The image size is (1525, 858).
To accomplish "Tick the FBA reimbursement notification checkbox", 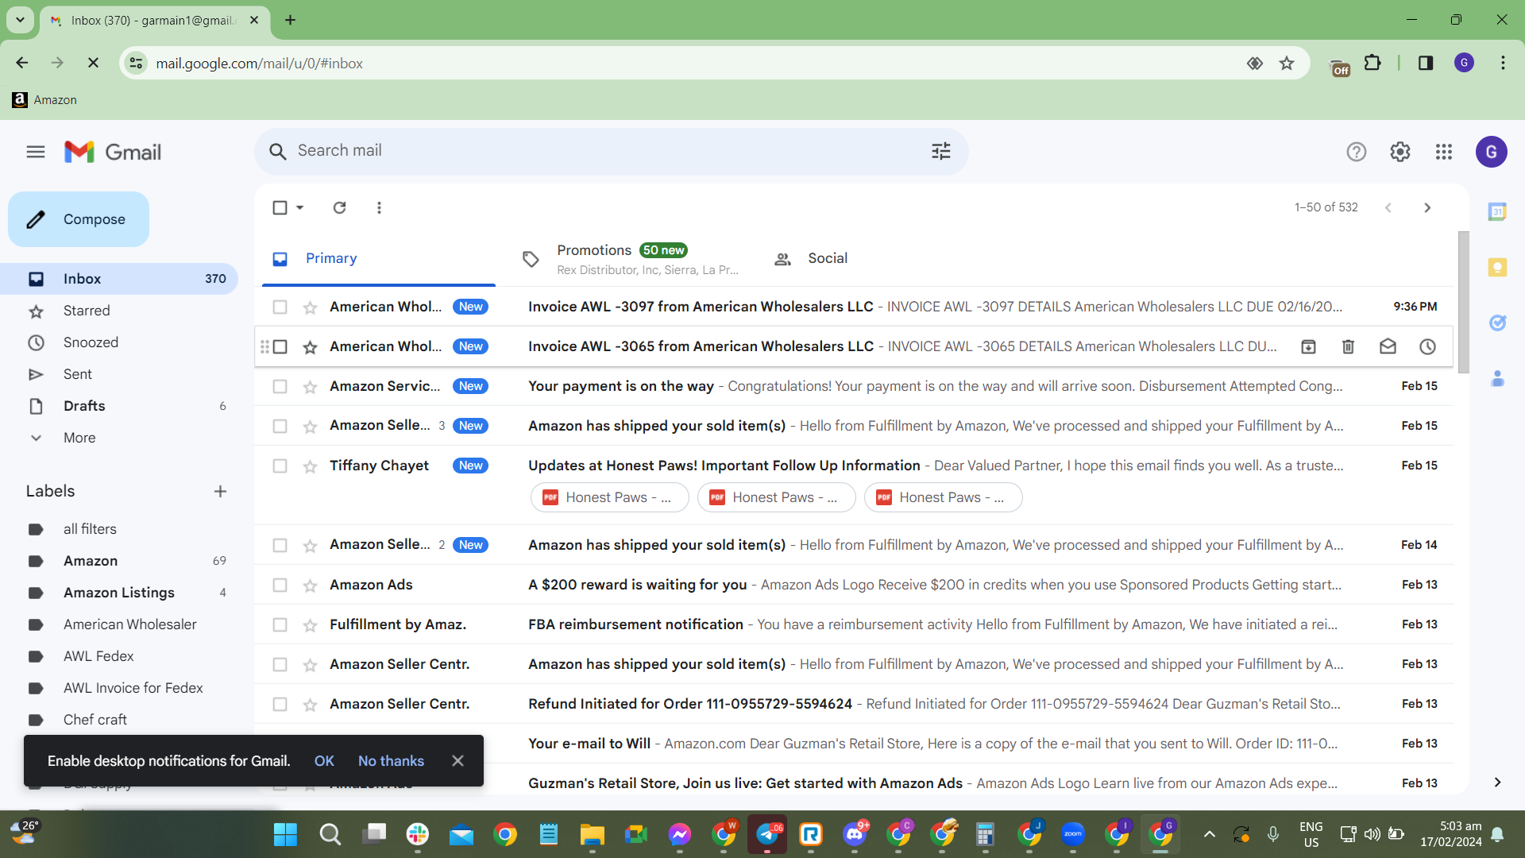I will coord(280,624).
